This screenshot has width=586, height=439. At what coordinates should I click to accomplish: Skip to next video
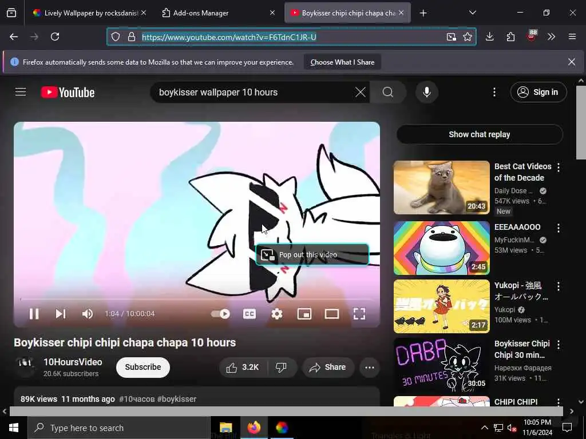pos(61,314)
